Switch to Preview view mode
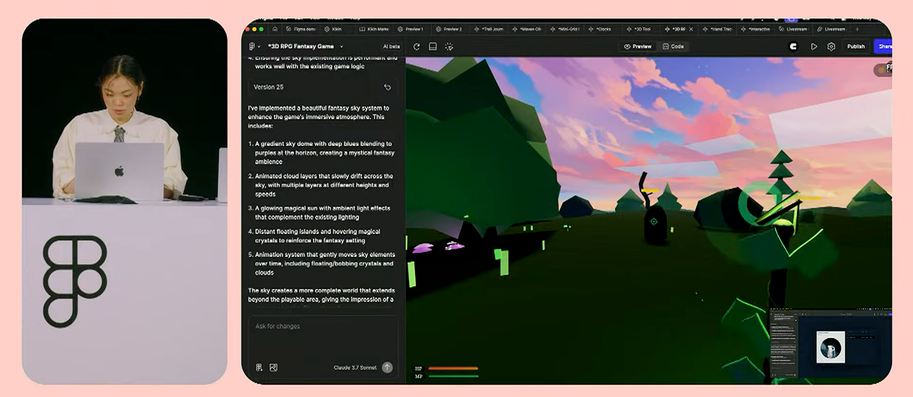This screenshot has width=913, height=397. click(638, 46)
